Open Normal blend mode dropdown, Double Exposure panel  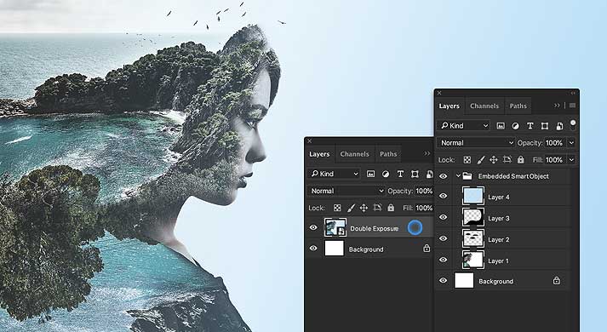click(x=346, y=191)
